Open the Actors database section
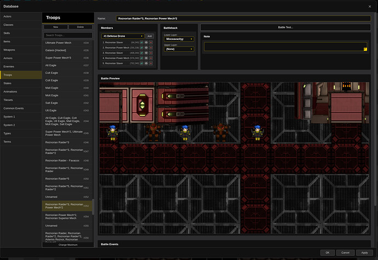Screen dimensions: 378x260 [x=21, y=16]
